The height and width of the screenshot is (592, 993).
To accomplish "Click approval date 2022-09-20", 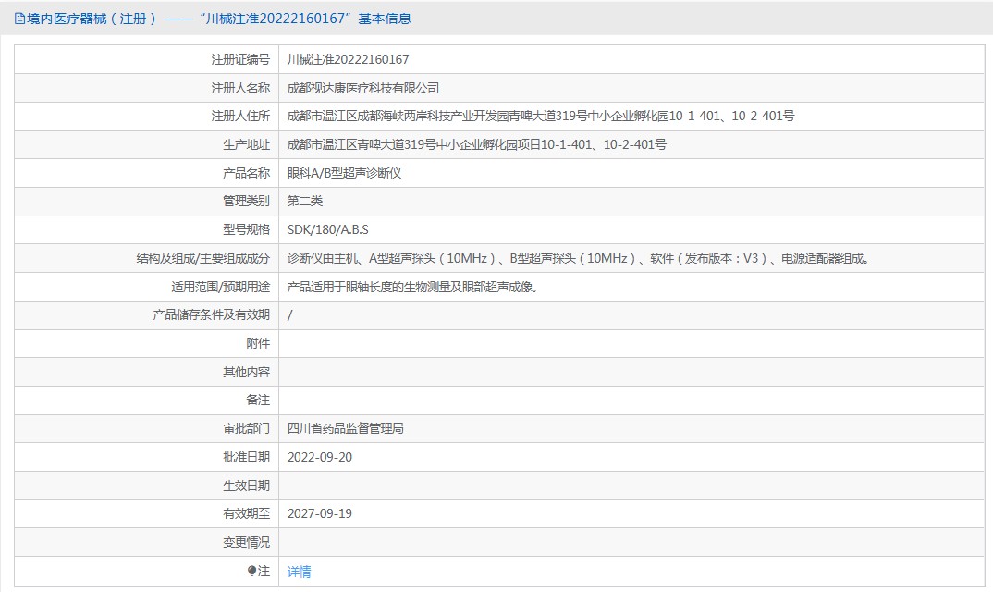I will click(320, 457).
